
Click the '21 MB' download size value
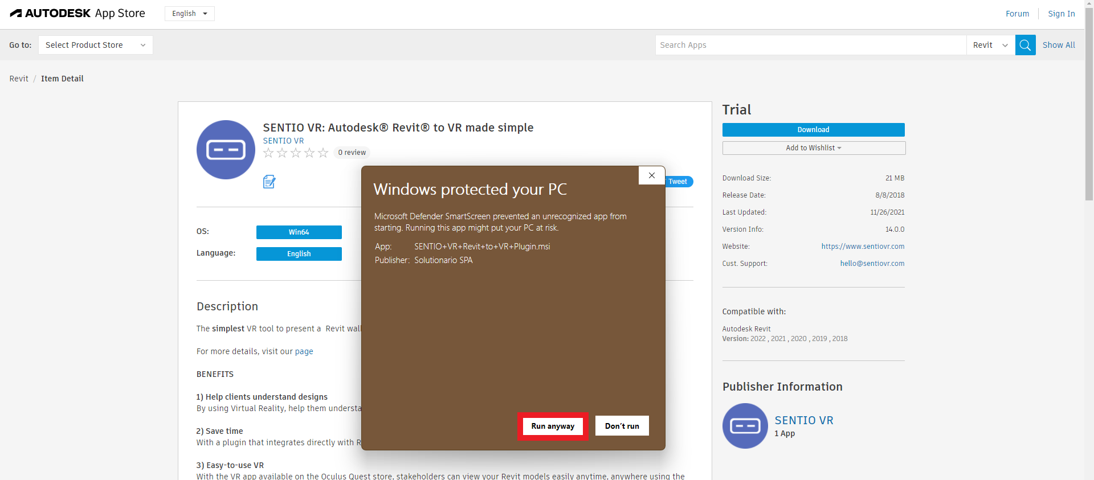[895, 178]
